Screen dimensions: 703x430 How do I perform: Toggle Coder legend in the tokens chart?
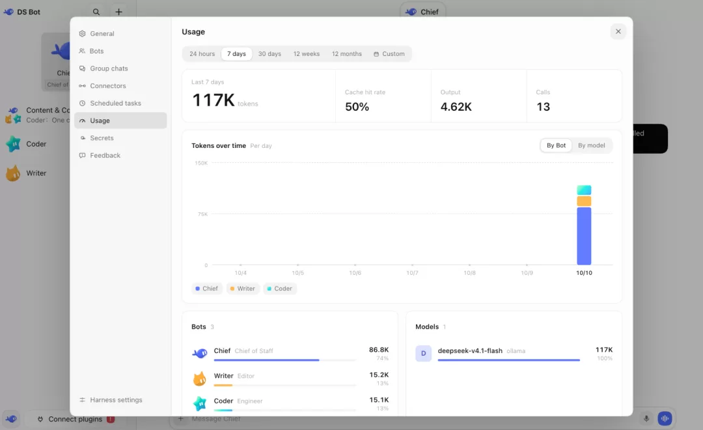(x=280, y=289)
